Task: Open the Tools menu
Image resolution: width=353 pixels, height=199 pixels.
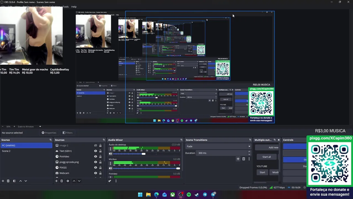Action: pos(65,7)
